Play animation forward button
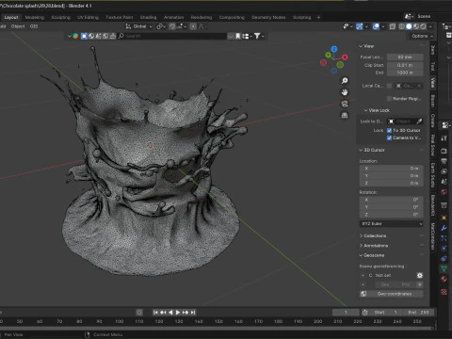 coord(178,313)
